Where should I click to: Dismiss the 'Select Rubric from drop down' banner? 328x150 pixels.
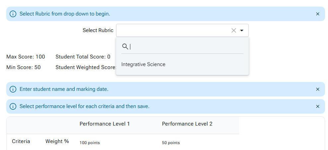click(x=317, y=14)
